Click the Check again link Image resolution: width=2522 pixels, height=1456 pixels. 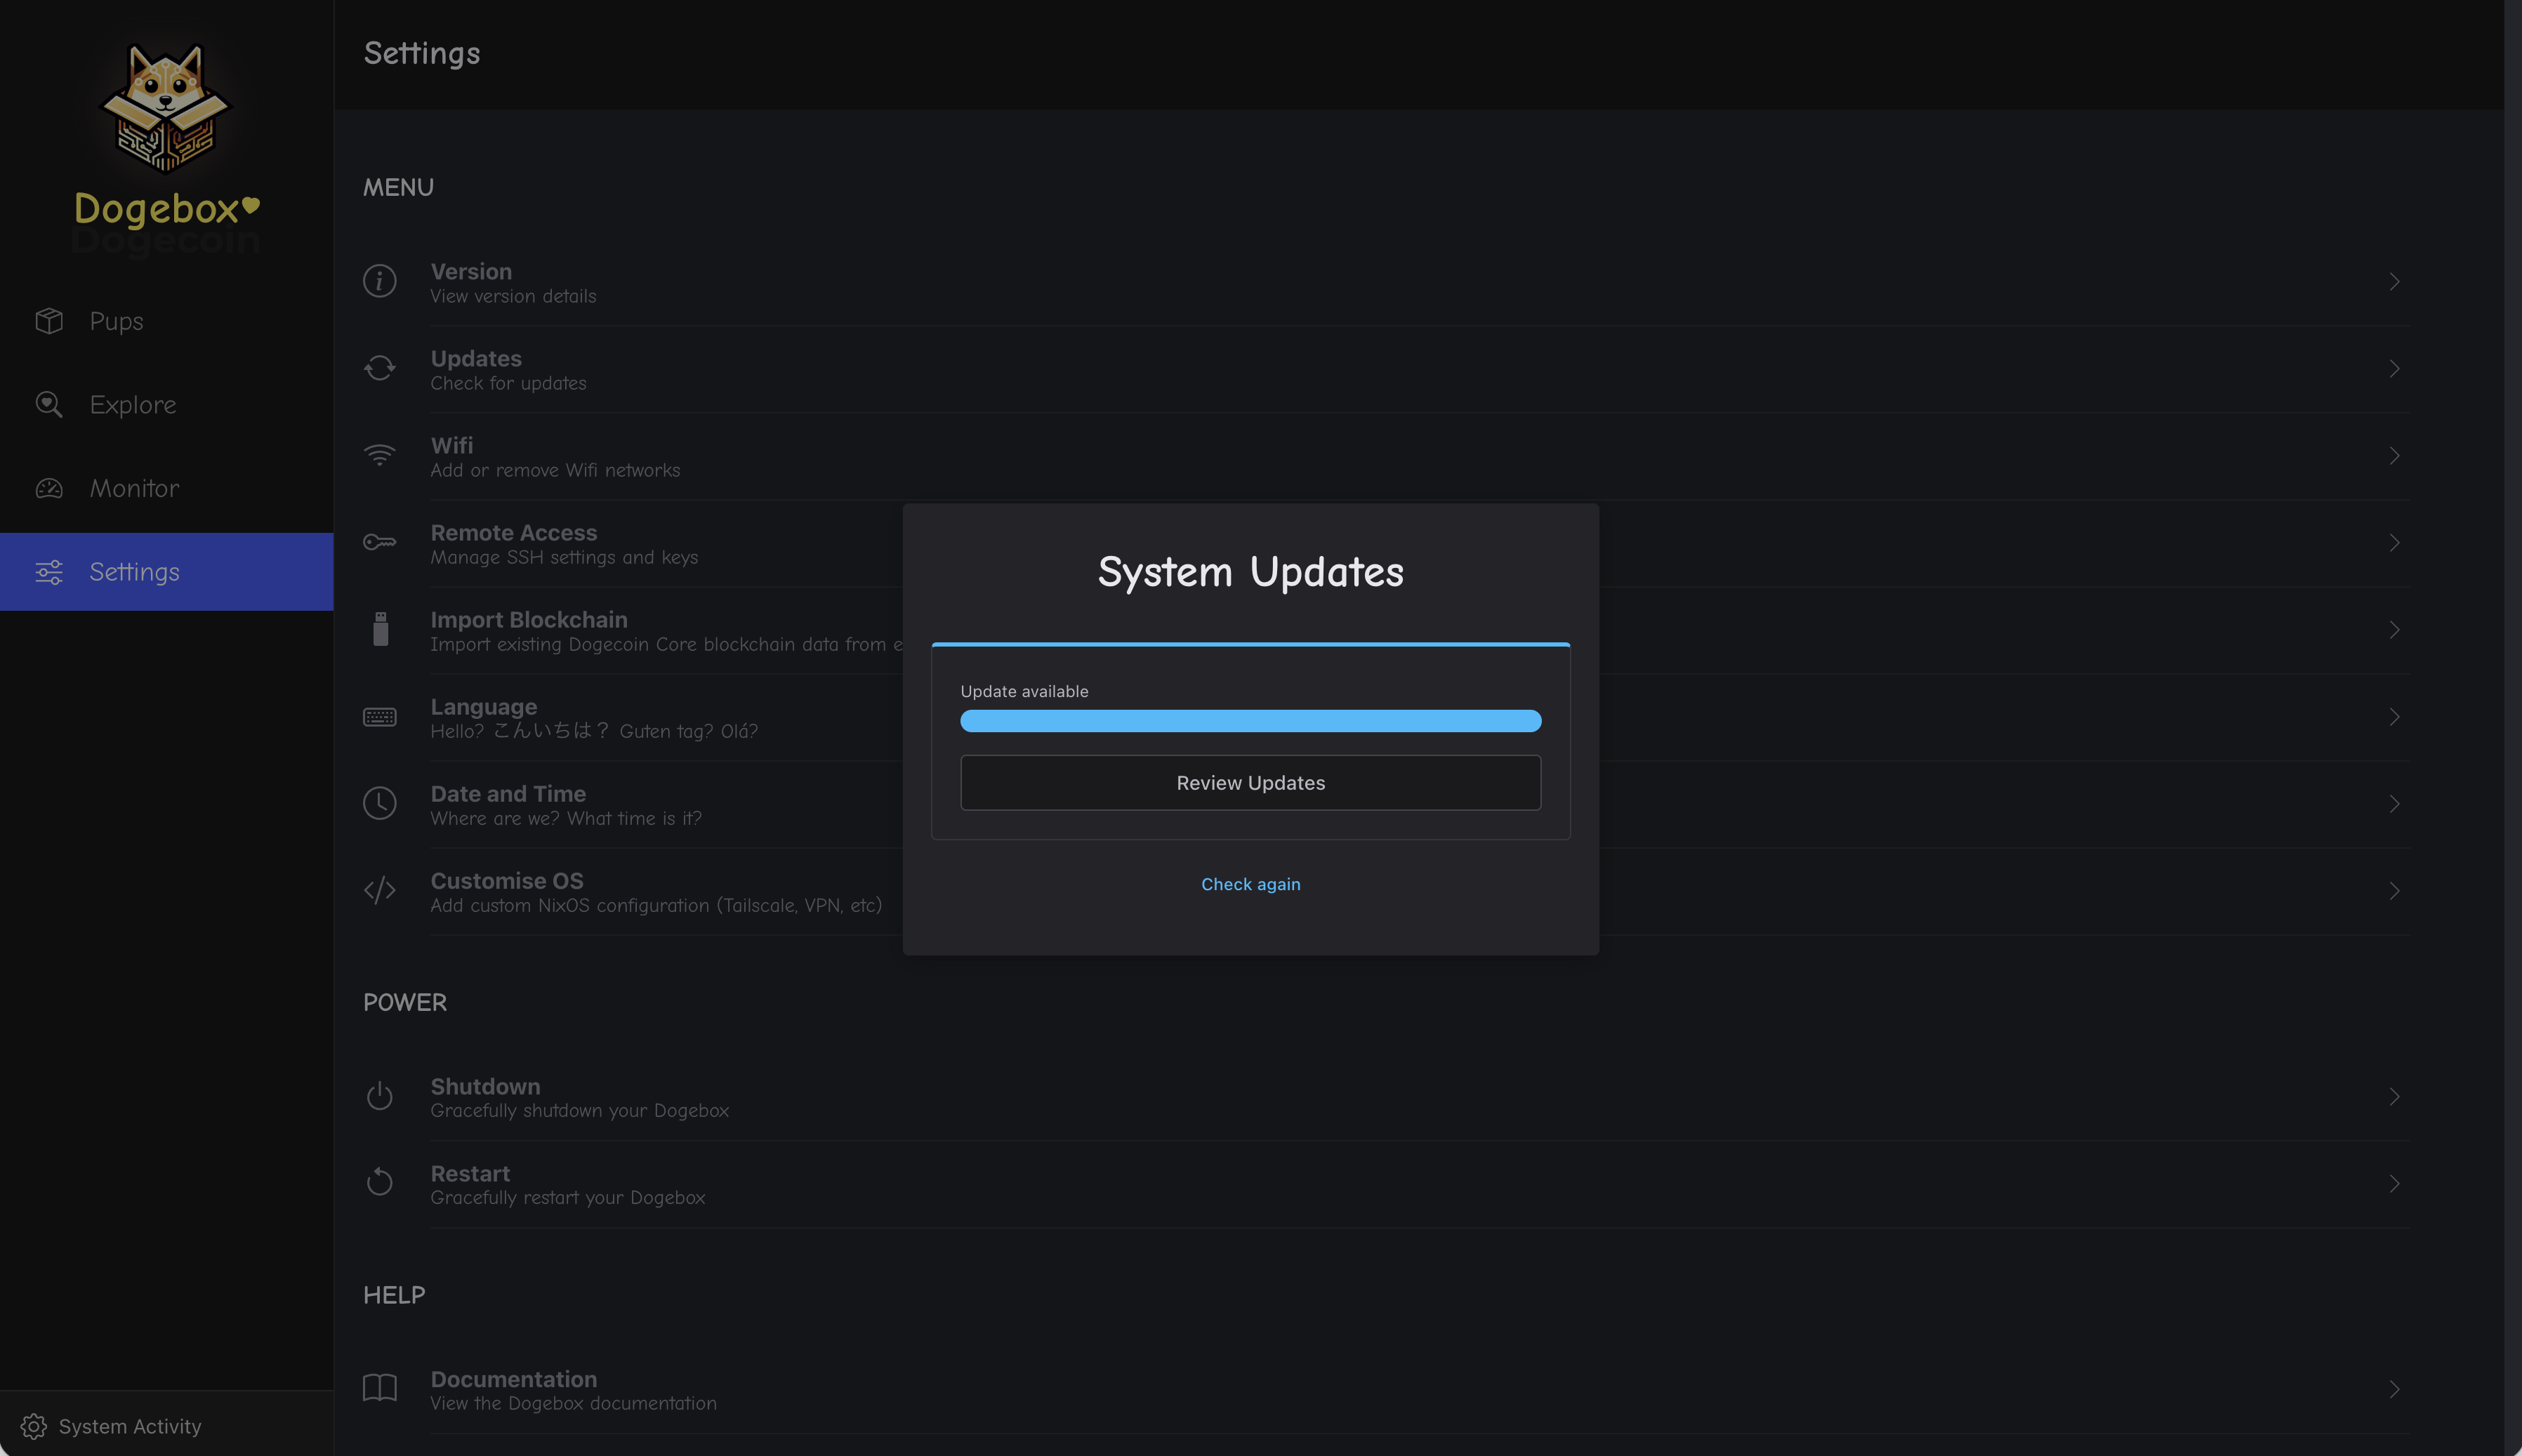point(1250,884)
